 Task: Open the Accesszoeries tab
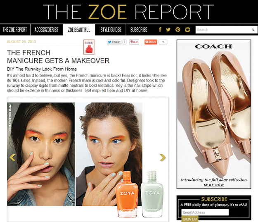coord(46,30)
